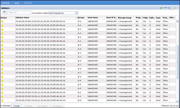Click warning icon for A0:00:16 row on port A-0

tap(2, 49)
